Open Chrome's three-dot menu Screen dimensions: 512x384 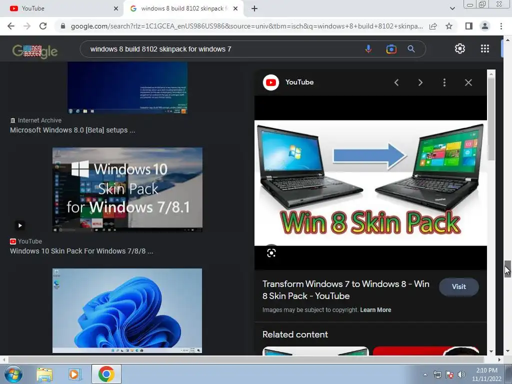point(501,26)
